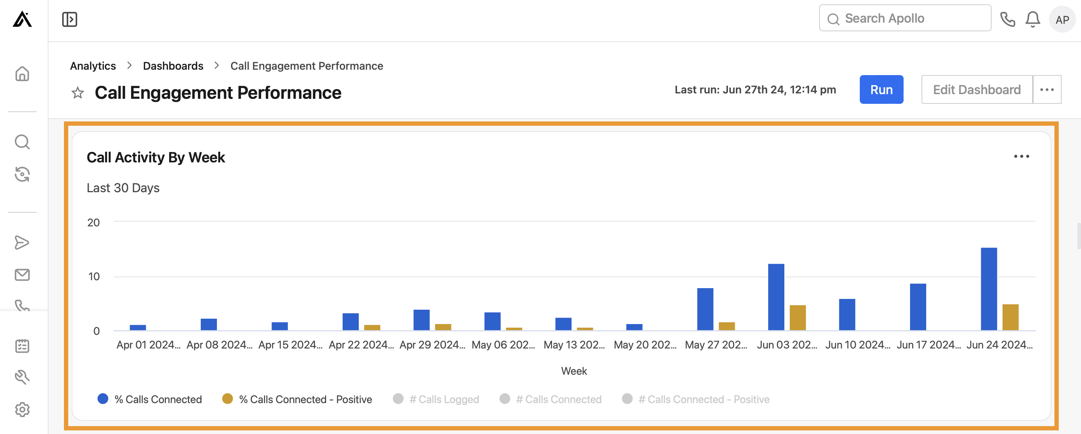Open the Calls phone icon in sidebar
Screen dimensions: 1081x434
pos(22,305)
